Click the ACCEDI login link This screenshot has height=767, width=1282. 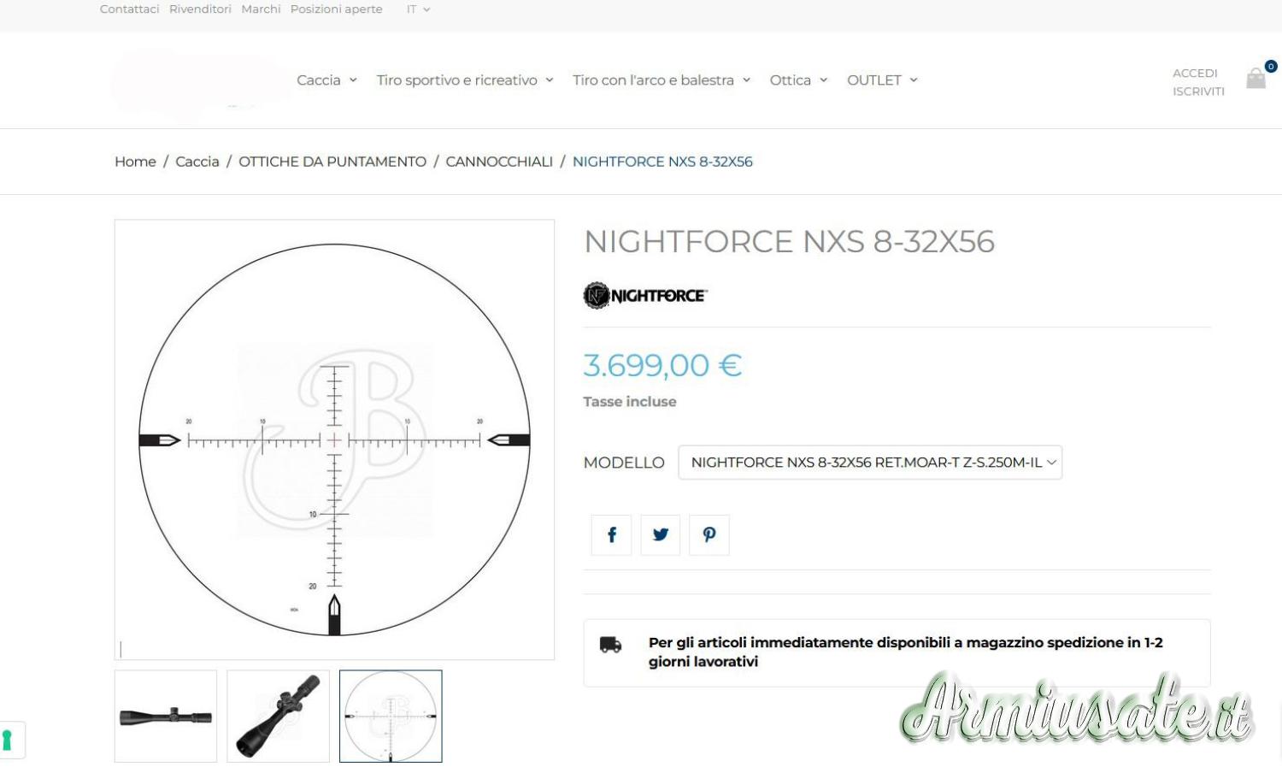[1195, 74]
